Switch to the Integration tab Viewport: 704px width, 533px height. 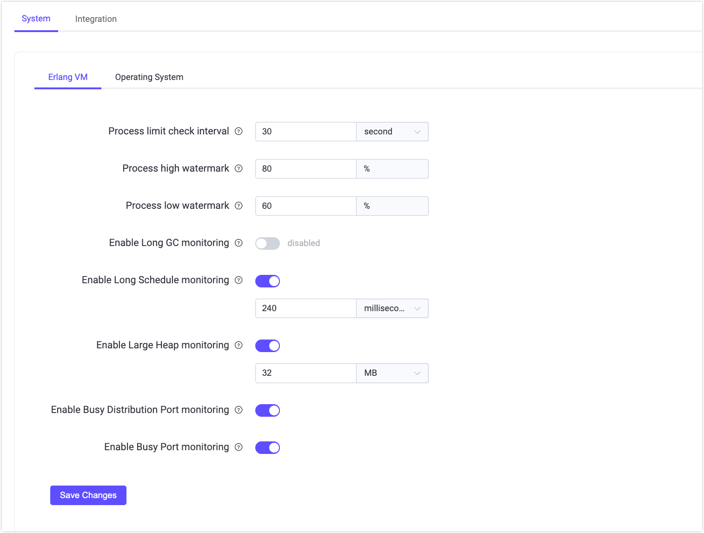click(96, 19)
